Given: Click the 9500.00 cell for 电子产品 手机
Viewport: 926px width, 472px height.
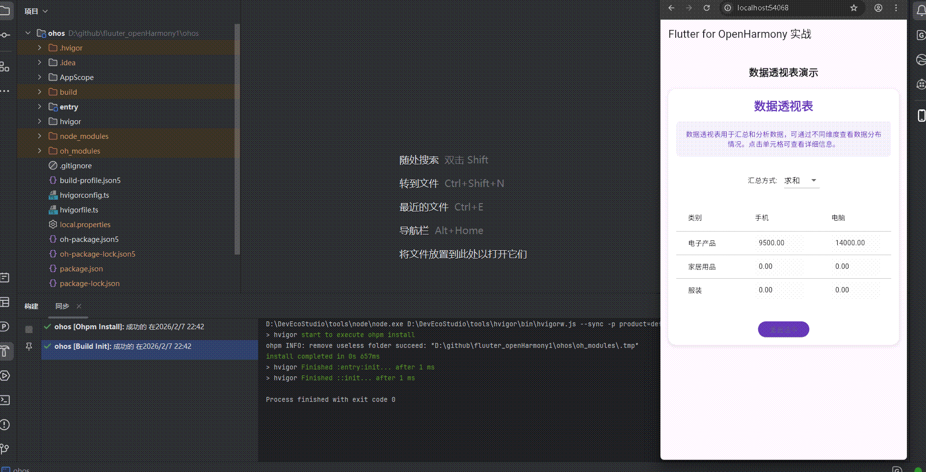Looking at the screenshot, I should pos(779,243).
